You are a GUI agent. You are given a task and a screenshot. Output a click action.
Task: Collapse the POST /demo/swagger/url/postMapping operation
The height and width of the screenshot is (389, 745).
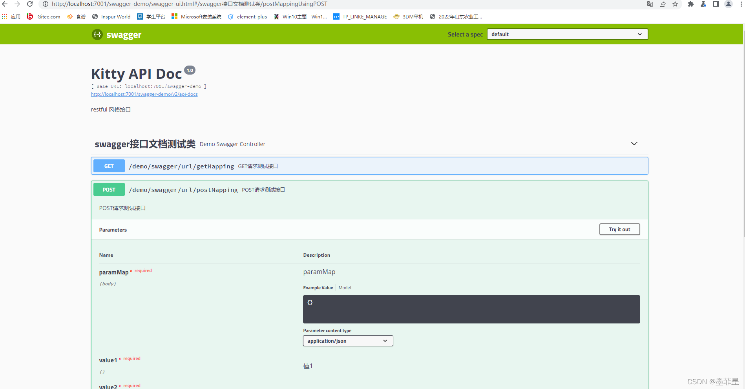point(369,190)
